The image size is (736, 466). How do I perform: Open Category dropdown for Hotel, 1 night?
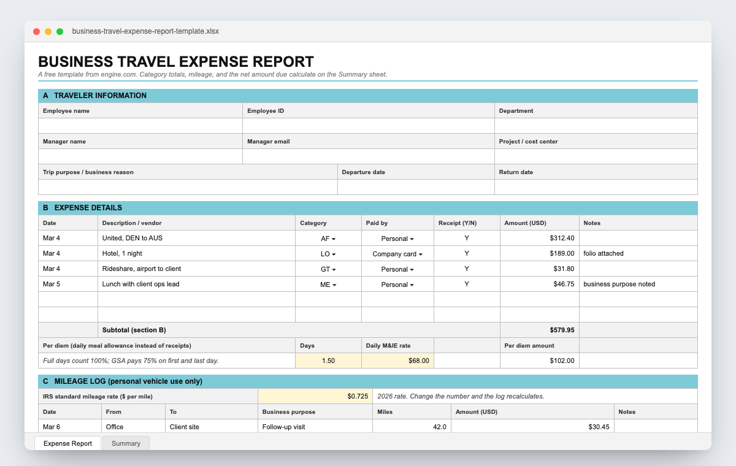click(328, 253)
